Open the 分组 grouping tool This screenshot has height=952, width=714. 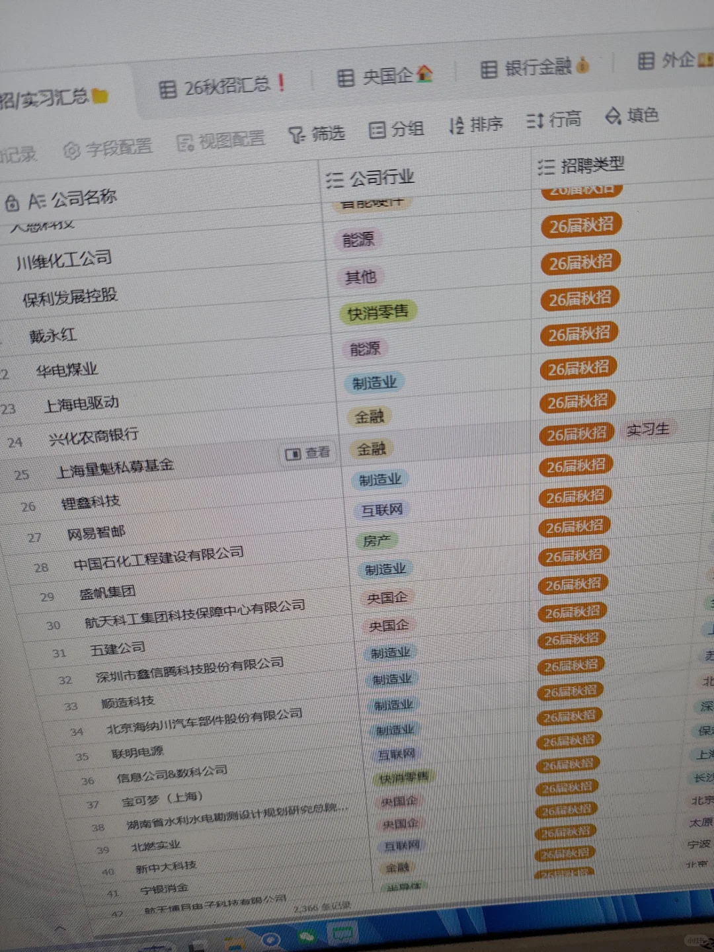pos(396,129)
